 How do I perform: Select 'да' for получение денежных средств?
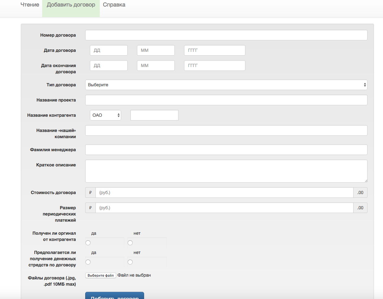pos(88,262)
